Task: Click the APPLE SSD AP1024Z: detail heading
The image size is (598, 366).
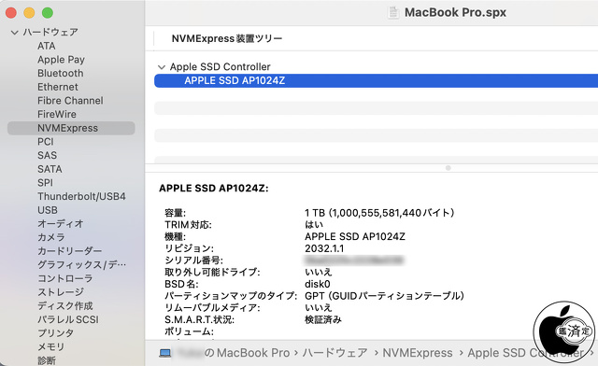Action: (x=214, y=189)
